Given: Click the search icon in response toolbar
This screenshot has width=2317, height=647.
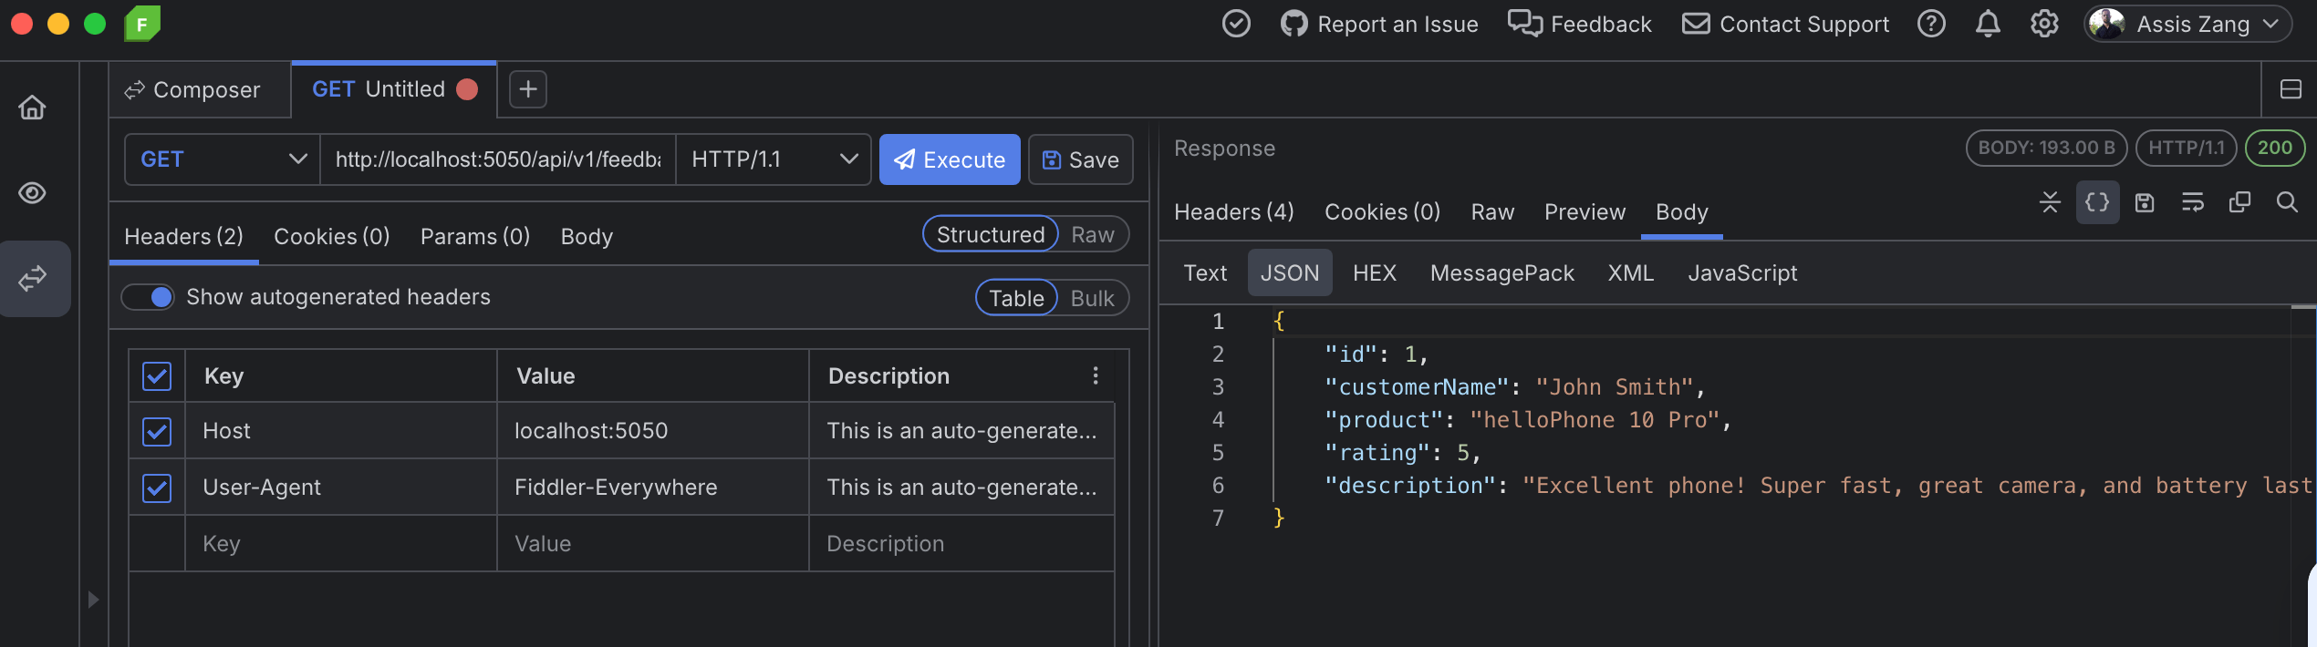Looking at the screenshot, I should tap(2287, 202).
